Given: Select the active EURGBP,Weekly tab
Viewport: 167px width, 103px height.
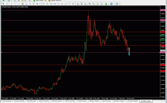Looking at the screenshot, I should point(146,101).
